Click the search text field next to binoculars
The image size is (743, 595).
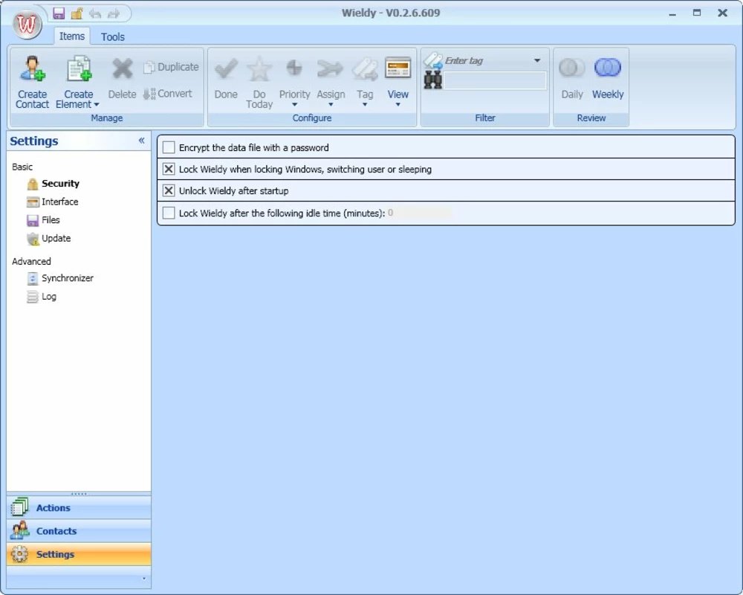pos(495,80)
